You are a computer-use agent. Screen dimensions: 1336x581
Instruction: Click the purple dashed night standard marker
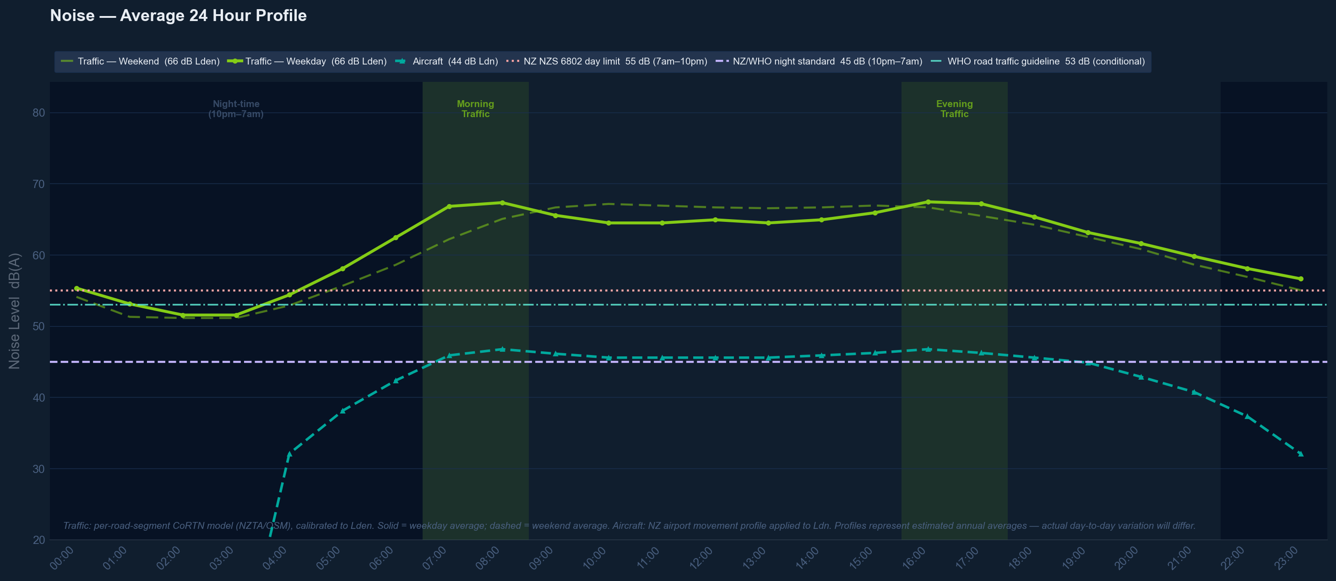point(722,61)
